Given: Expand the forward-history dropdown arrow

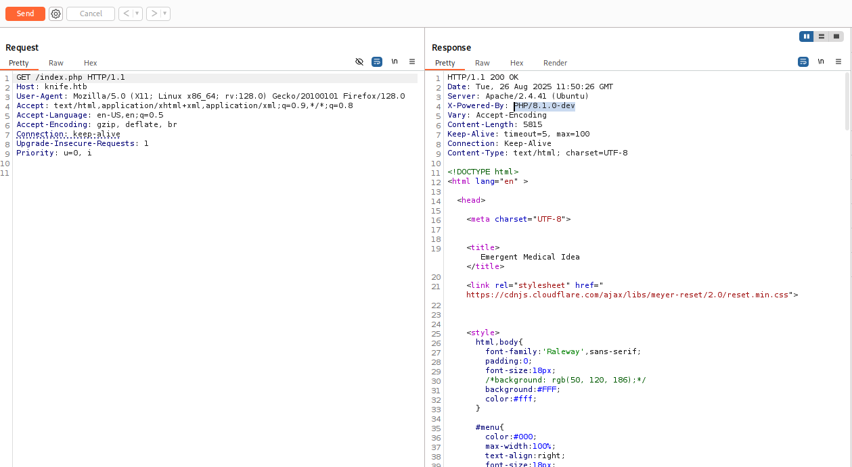Looking at the screenshot, I should pos(165,14).
